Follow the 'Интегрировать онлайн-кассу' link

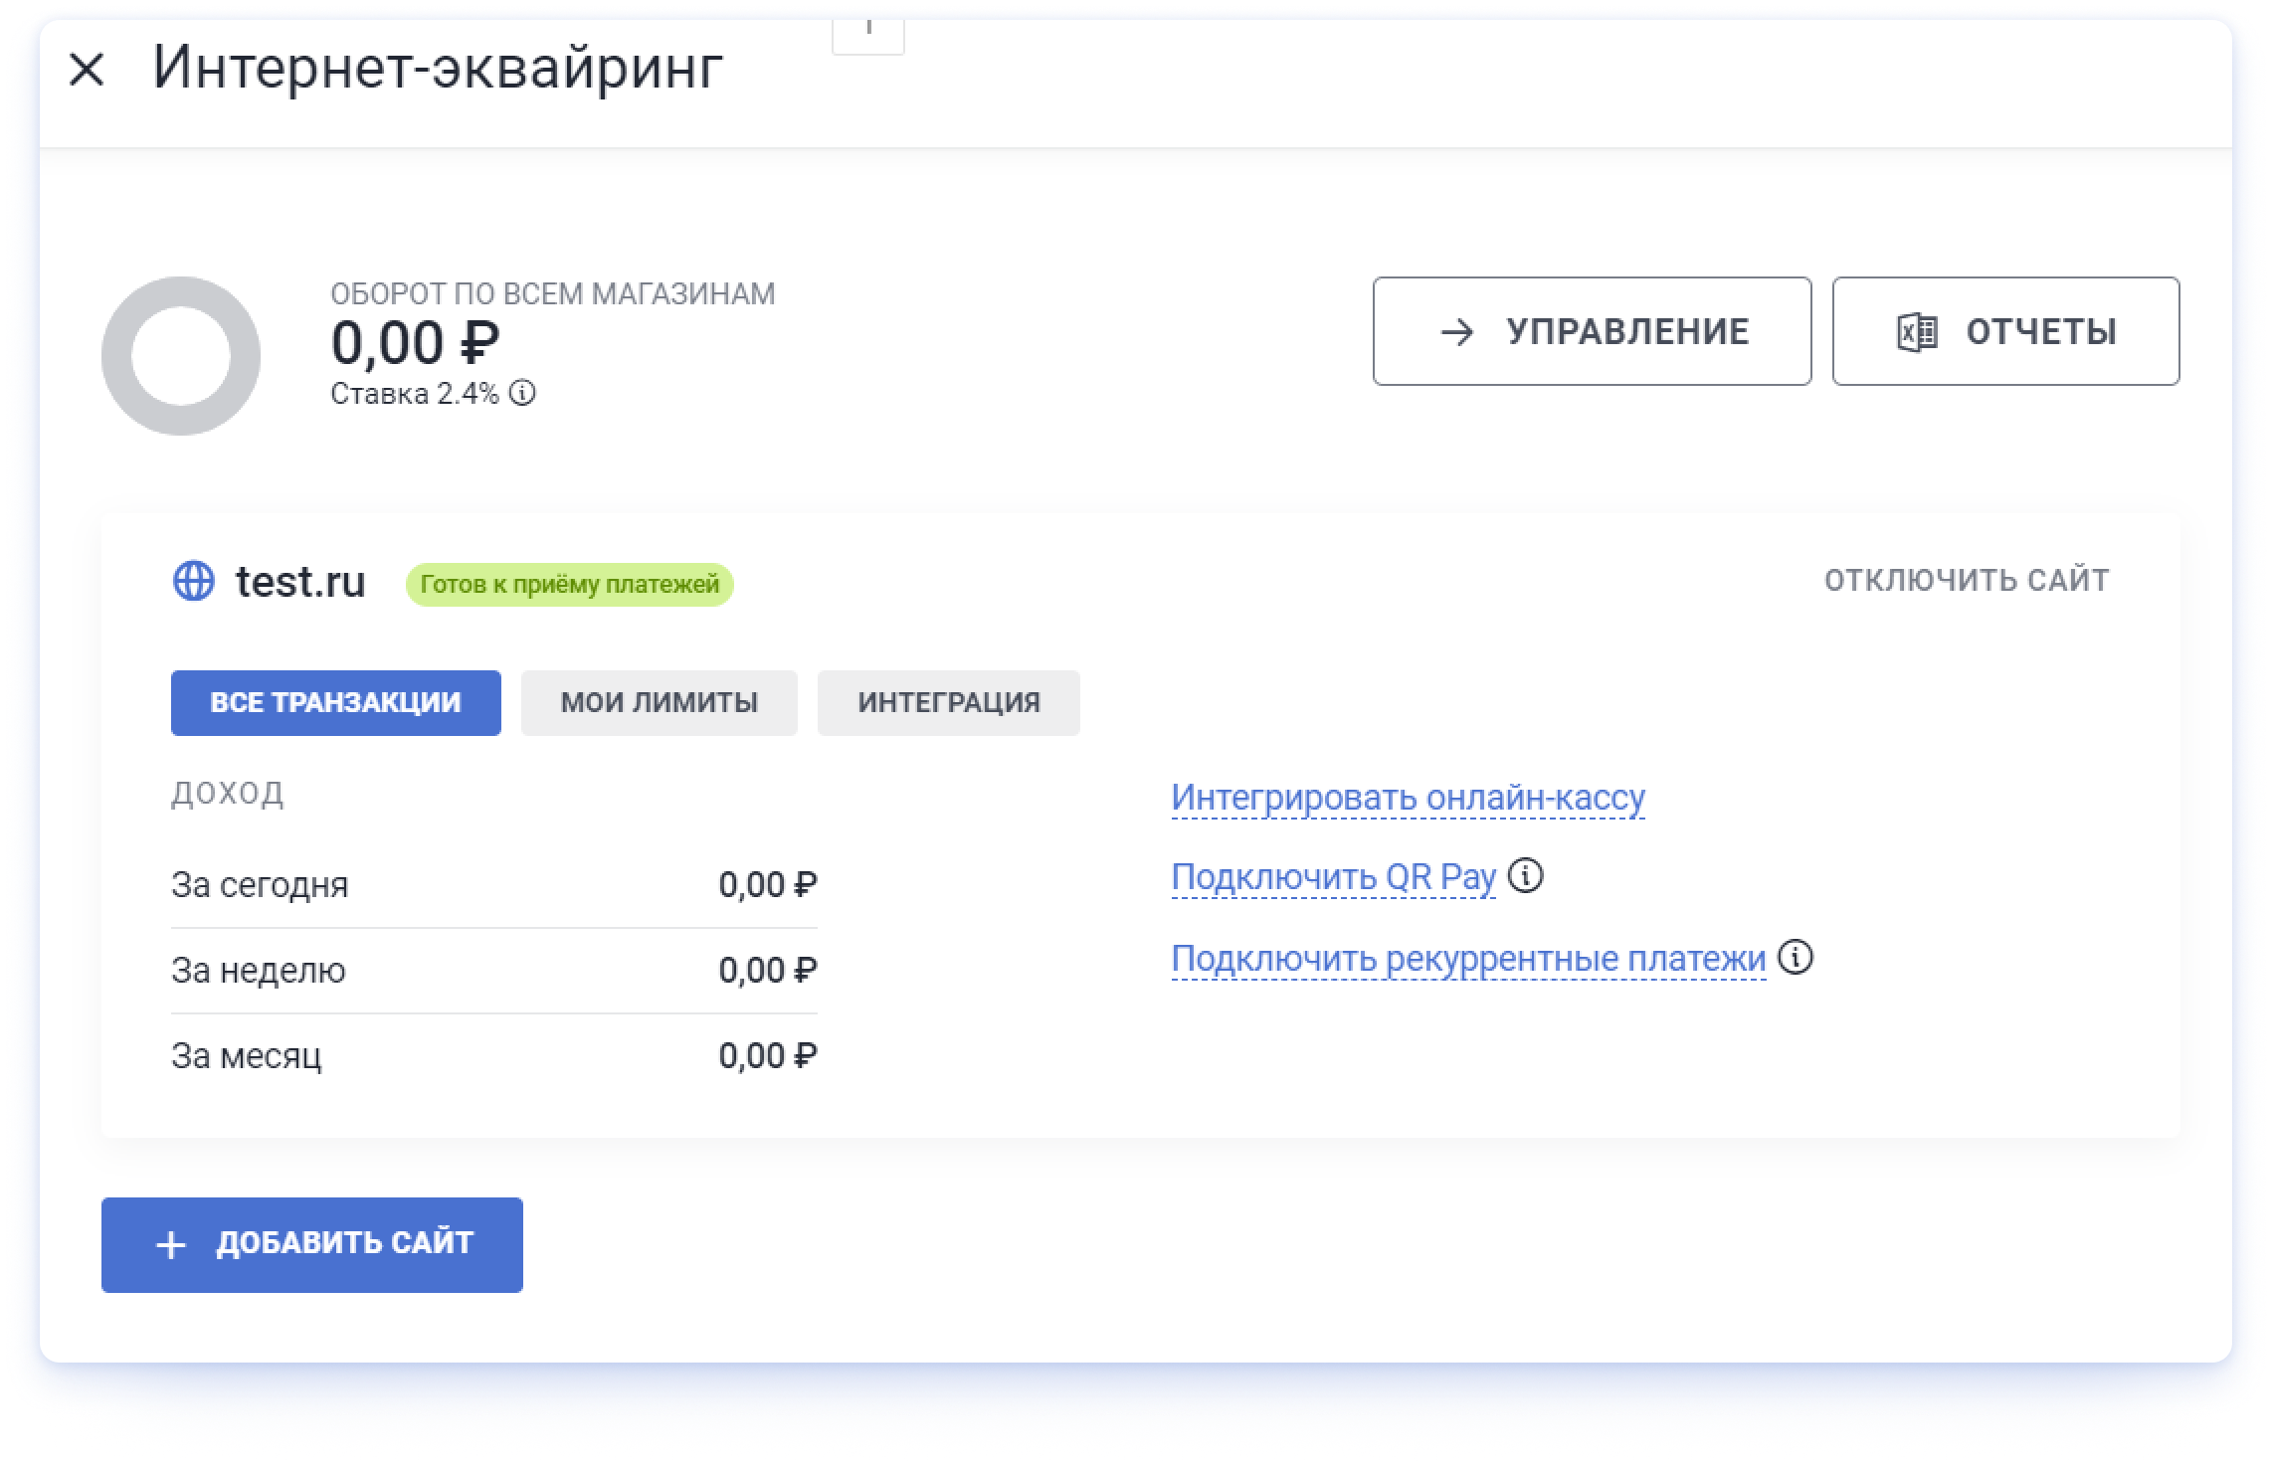[x=1408, y=798]
